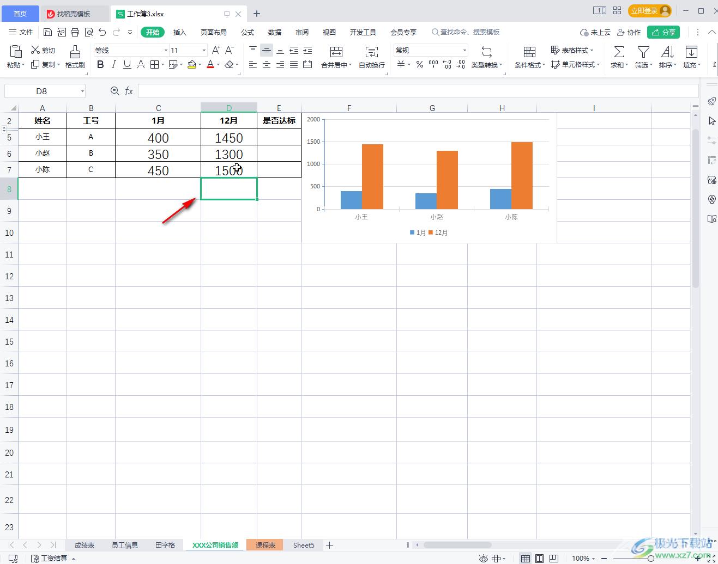
Task: Toggle Italic formatting
Action: pos(113,64)
